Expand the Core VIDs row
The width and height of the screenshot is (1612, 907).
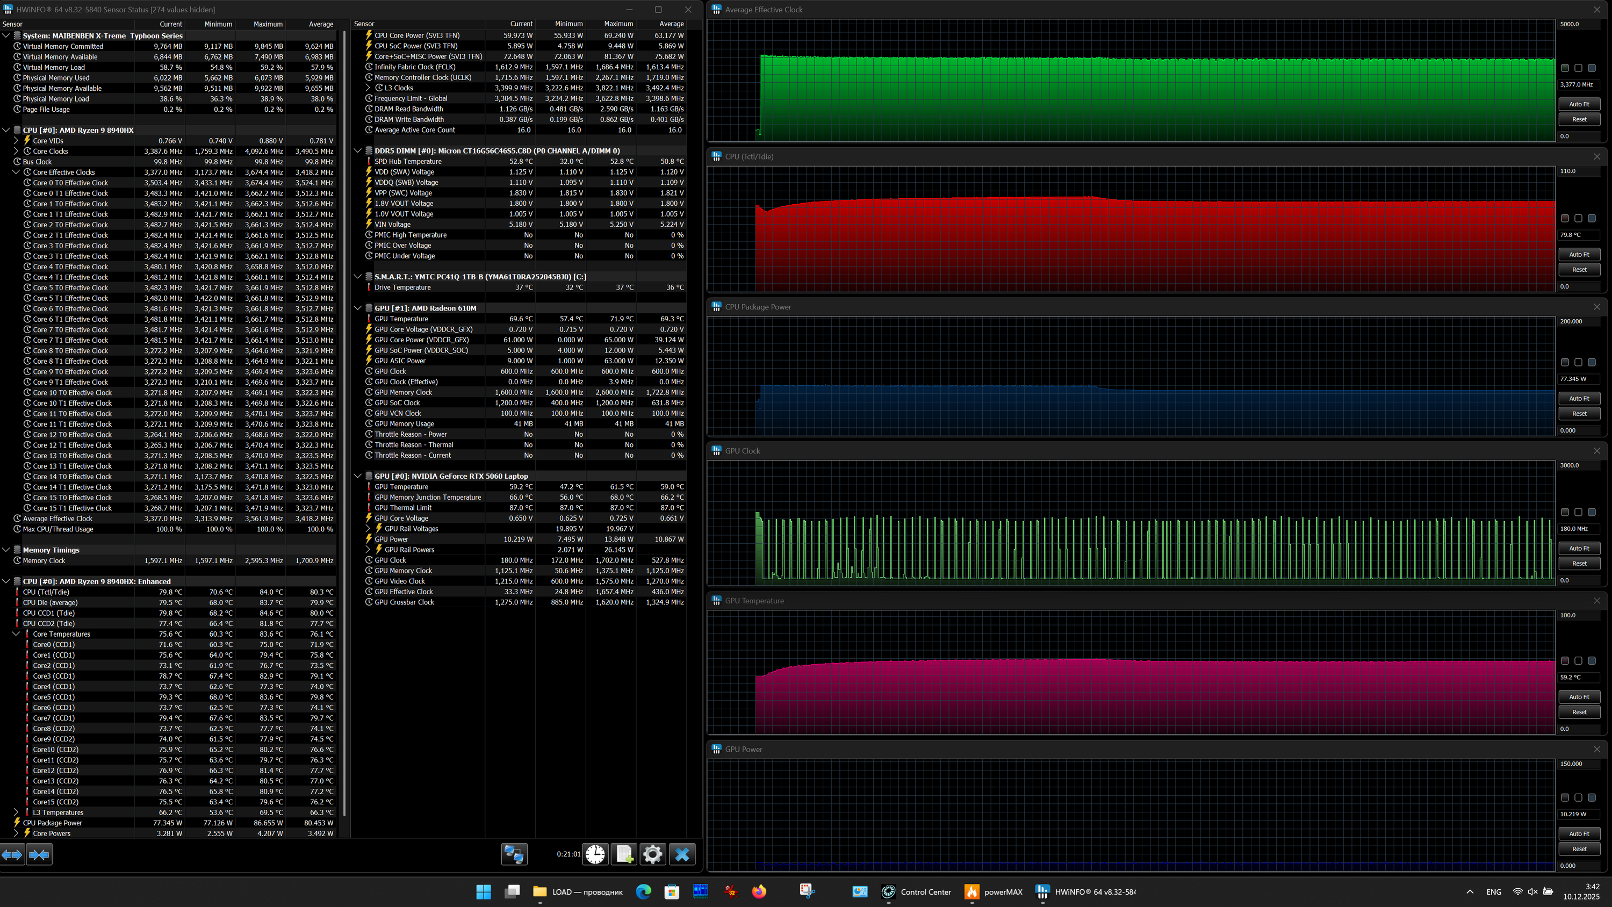[x=16, y=141]
